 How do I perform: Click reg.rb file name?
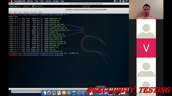(52, 49)
